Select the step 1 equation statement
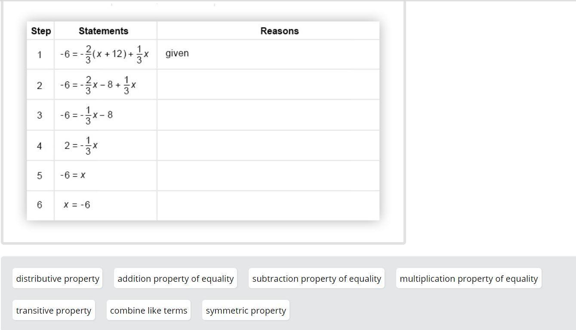The height and width of the screenshot is (330, 576). [x=105, y=55]
